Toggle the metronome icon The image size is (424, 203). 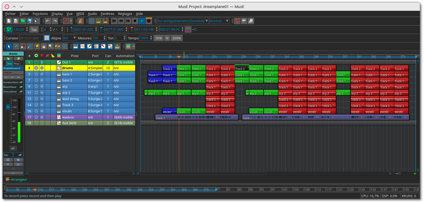pyautogui.click(x=81, y=21)
